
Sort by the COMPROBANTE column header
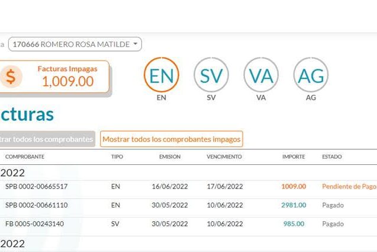(x=25, y=157)
